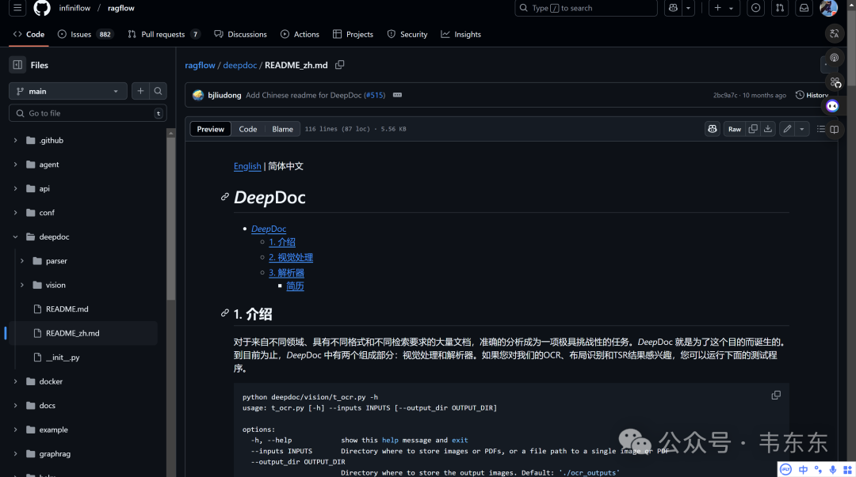Open the Copilot dropdown arrow in header

click(689, 8)
